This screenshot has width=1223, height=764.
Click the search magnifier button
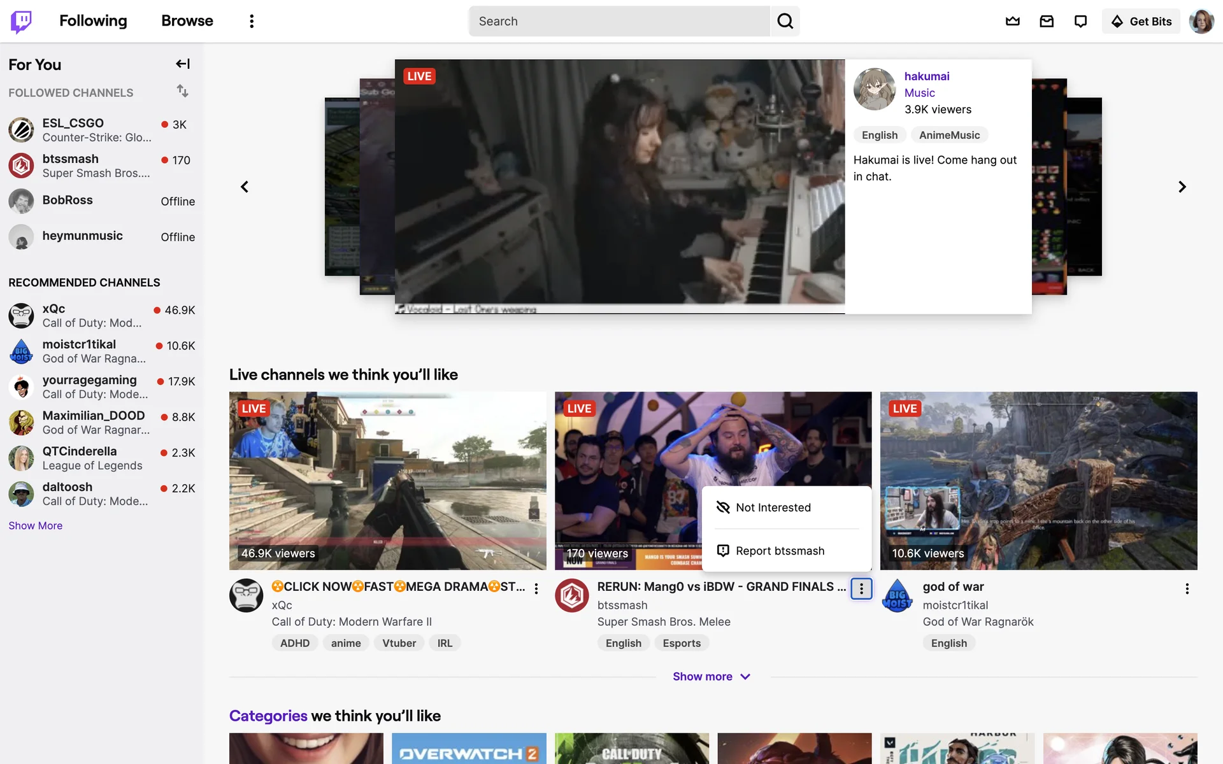pyautogui.click(x=785, y=21)
